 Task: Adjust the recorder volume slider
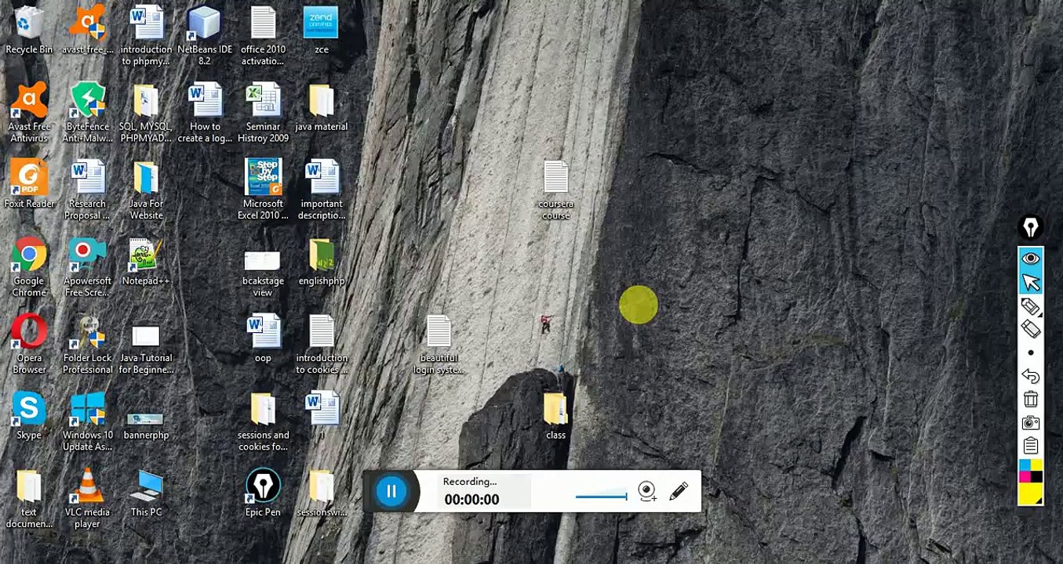tap(601, 496)
